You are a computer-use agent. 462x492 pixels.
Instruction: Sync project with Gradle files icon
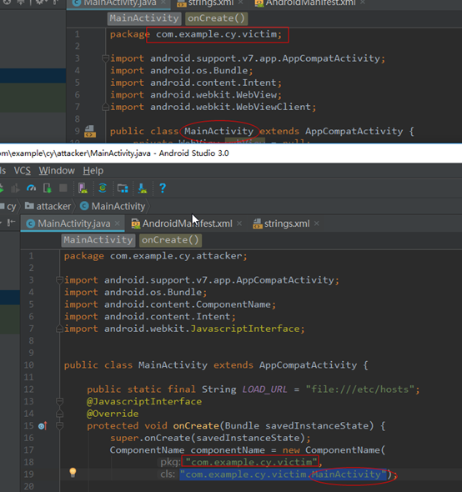pos(103,188)
